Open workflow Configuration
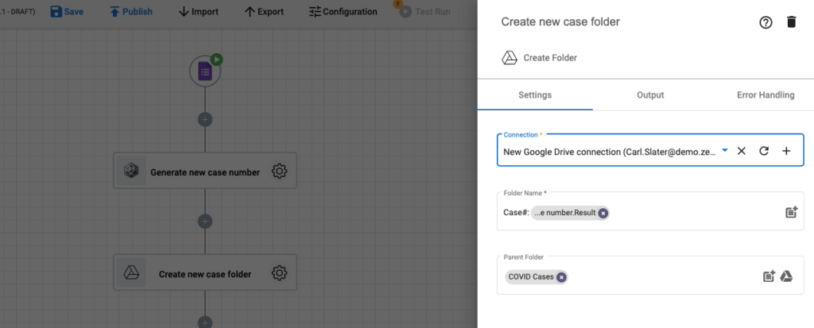 (343, 11)
